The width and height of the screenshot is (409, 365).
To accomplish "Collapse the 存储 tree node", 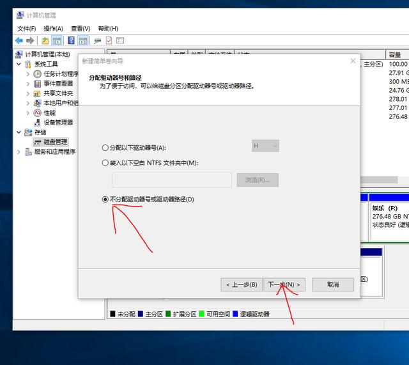I will tap(19, 132).
